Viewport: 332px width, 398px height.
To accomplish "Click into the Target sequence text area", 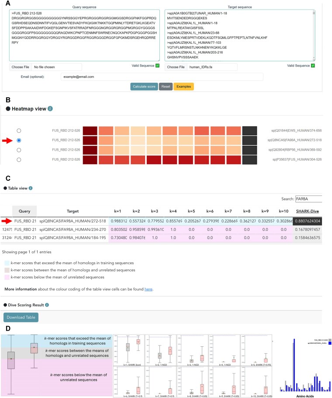I will click(239, 35).
